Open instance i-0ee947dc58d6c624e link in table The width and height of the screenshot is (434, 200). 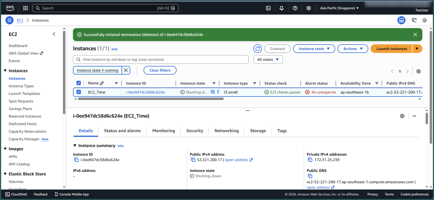[145, 92]
